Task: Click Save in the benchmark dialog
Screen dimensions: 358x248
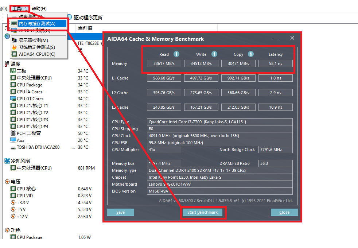Action: pos(120,212)
